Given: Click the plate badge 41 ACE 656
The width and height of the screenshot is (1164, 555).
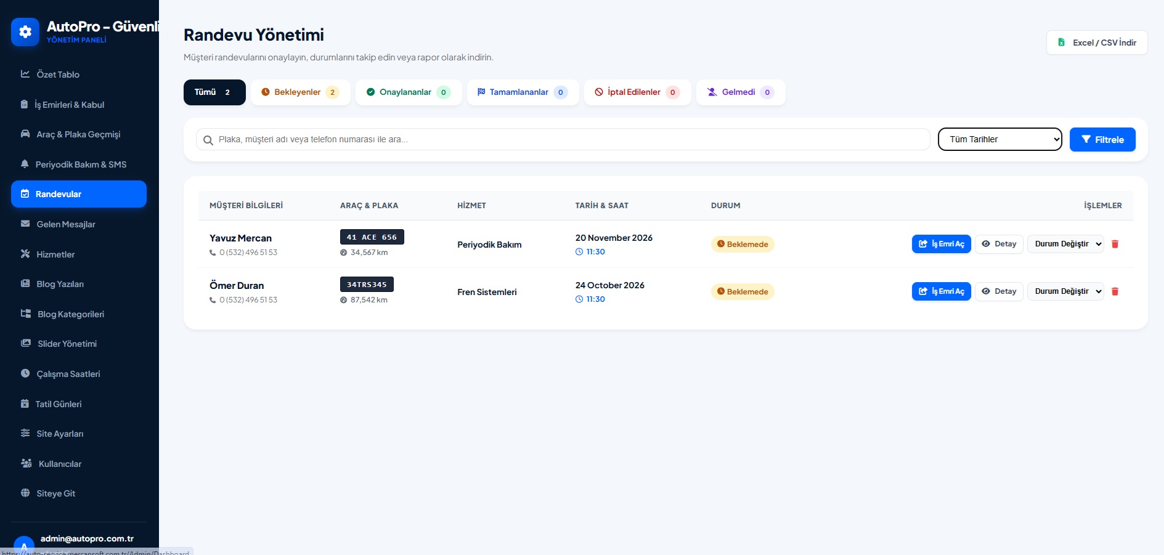Looking at the screenshot, I should tap(372, 237).
